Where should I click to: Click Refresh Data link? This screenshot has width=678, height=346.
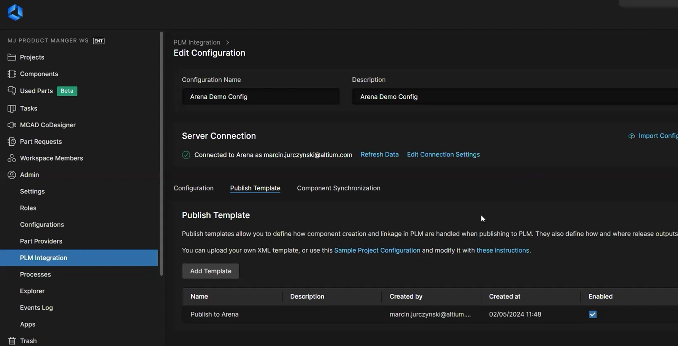[379, 154]
